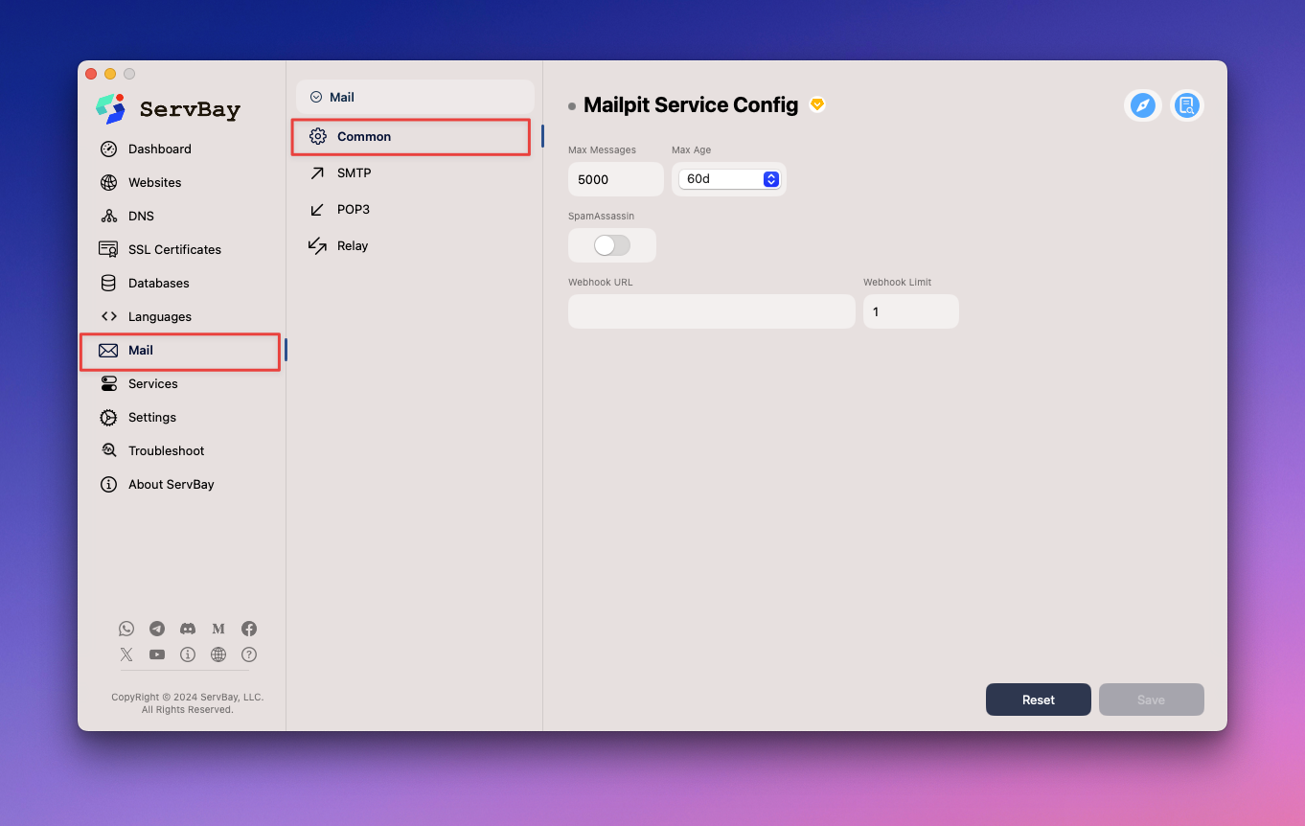1305x826 pixels.
Task: Click the Databases cylinder icon
Action: [108, 283]
